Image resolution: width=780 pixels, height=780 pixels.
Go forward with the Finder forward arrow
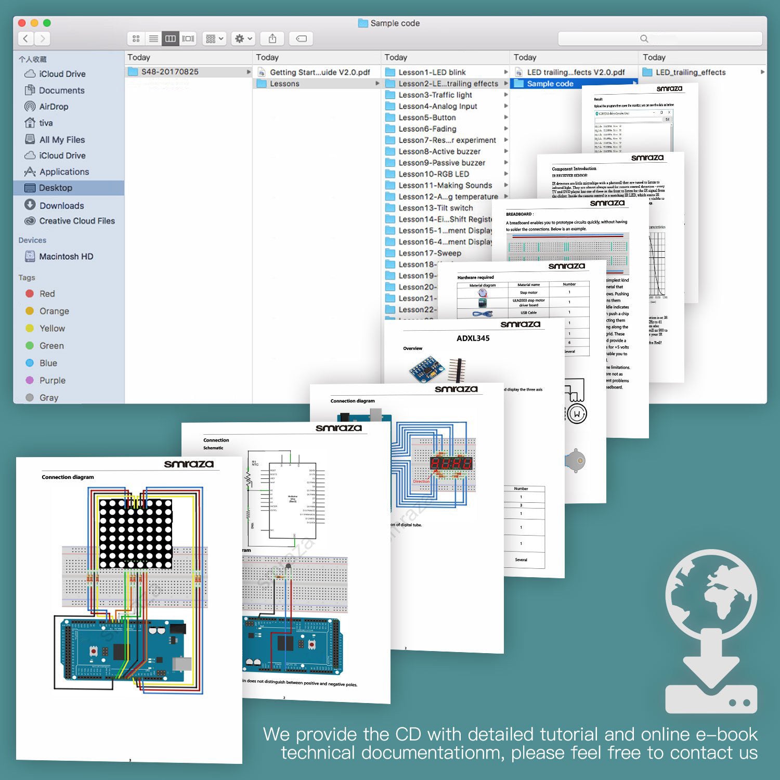pyautogui.click(x=43, y=38)
